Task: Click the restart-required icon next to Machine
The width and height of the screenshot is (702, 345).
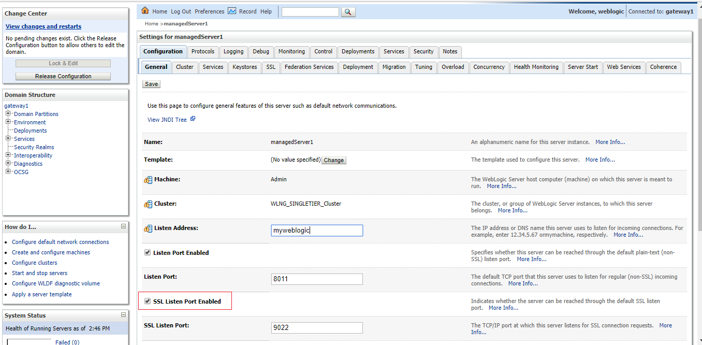Action: 148,180
